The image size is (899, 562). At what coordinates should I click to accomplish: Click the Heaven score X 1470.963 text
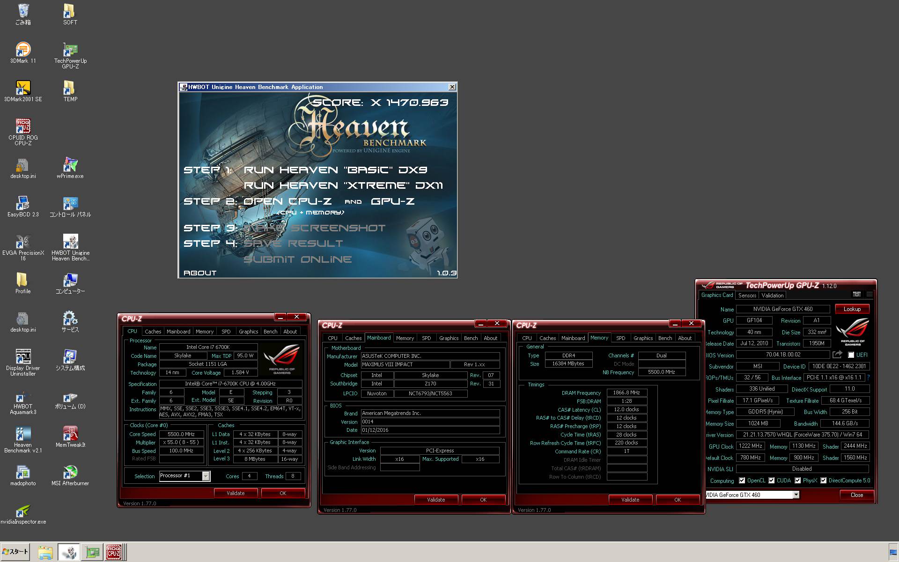(x=380, y=102)
